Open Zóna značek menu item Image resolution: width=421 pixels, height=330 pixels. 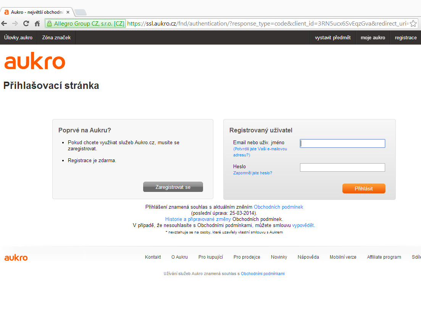[x=56, y=37]
